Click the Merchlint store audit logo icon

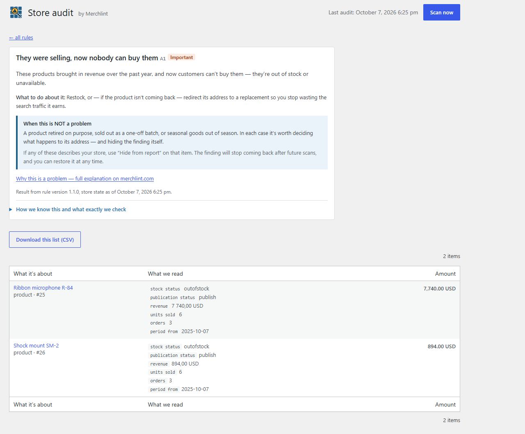click(x=16, y=12)
